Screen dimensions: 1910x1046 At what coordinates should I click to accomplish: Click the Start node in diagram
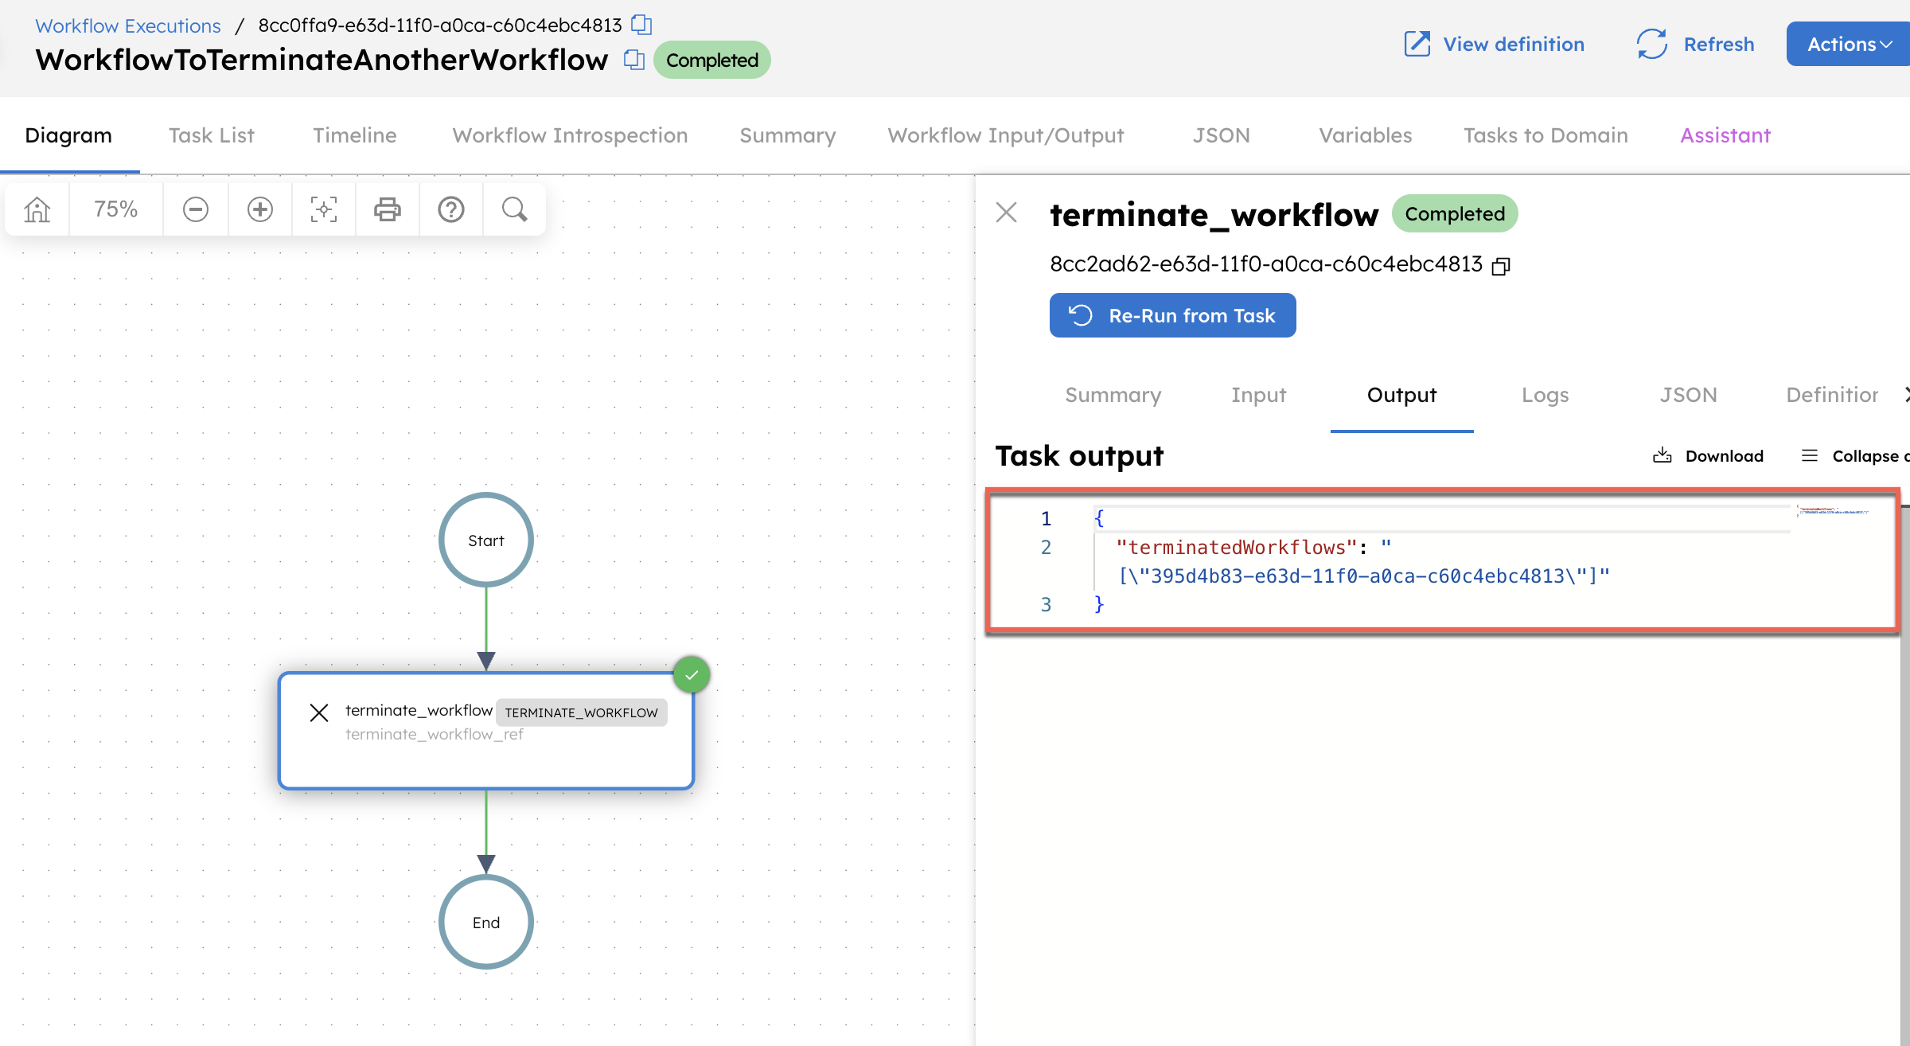click(486, 540)
